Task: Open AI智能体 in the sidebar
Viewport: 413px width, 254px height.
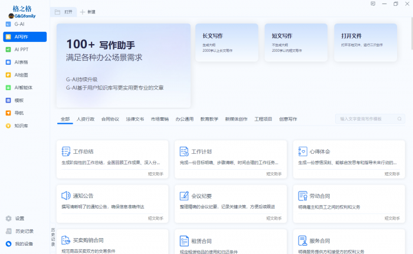Action: click(22, 87)
